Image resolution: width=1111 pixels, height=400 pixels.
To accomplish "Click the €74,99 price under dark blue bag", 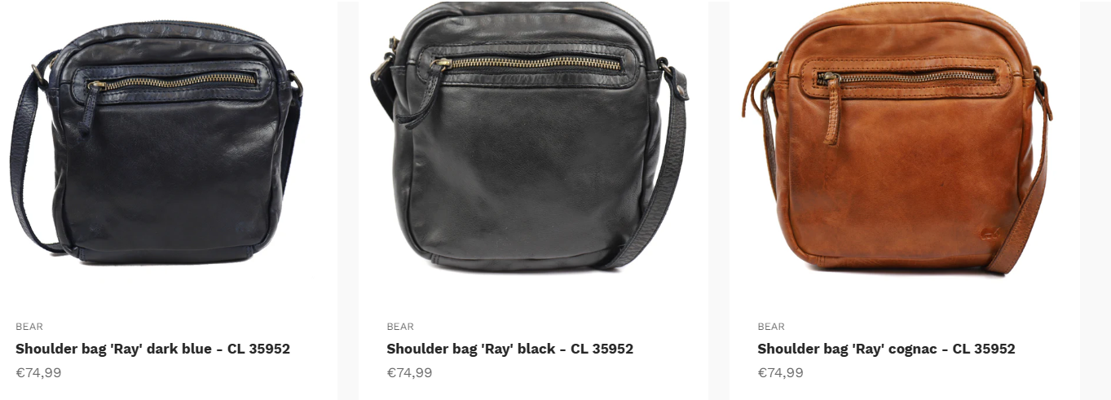I will 38,373.
